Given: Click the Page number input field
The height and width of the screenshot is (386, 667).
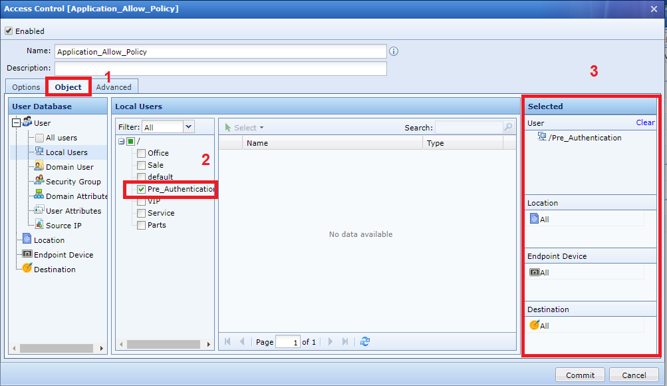Looking at the screenshot, I should 288,341.
